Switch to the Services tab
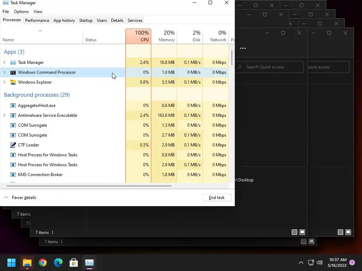This screenshot has width=362, height=271. coord(135,20)
